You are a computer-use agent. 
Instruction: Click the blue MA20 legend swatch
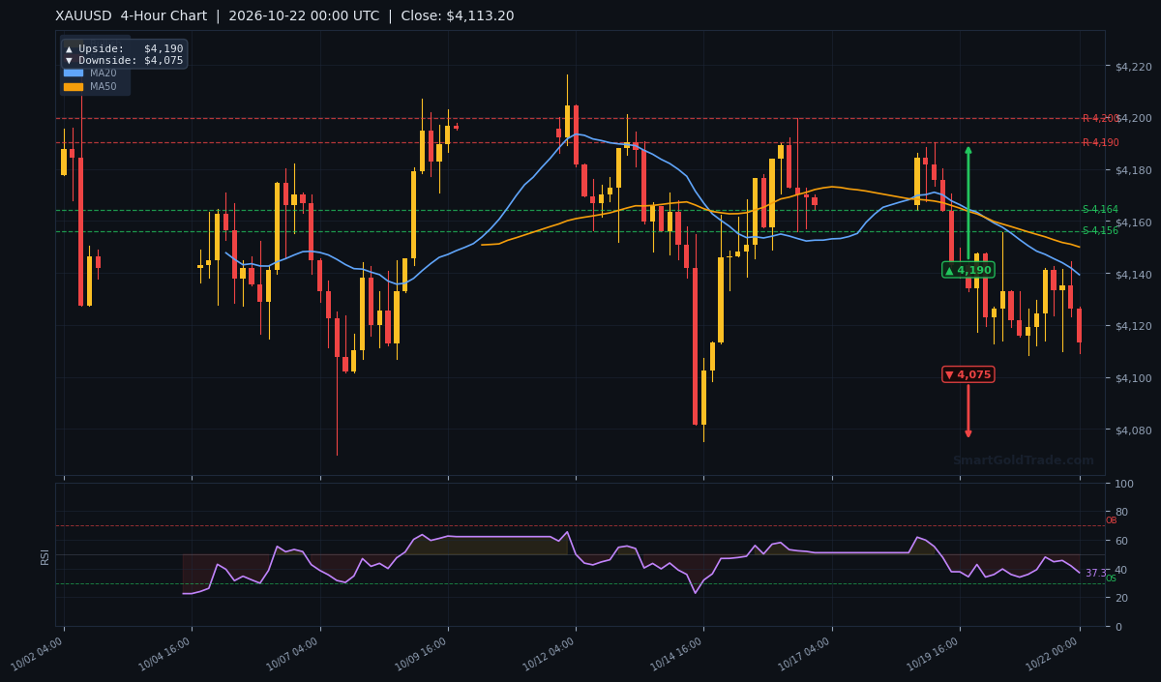click(74, 73)
